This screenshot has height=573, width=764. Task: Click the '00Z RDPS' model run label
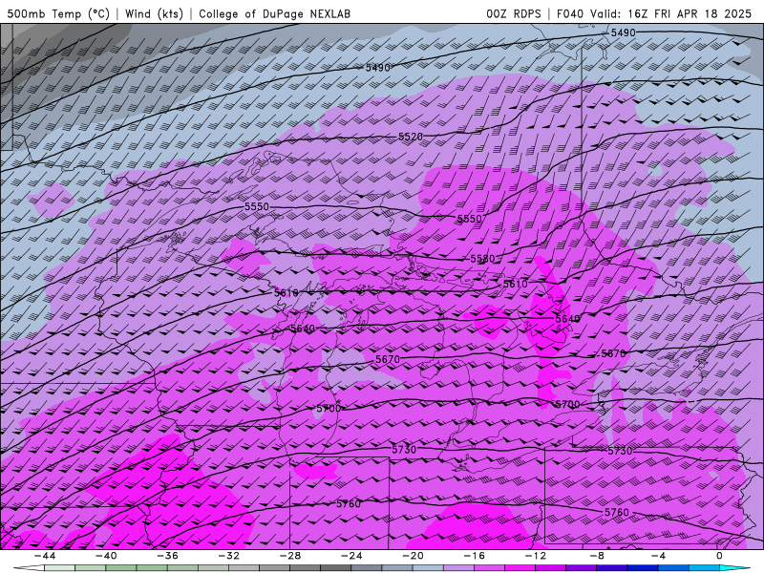tap(513, 14)
